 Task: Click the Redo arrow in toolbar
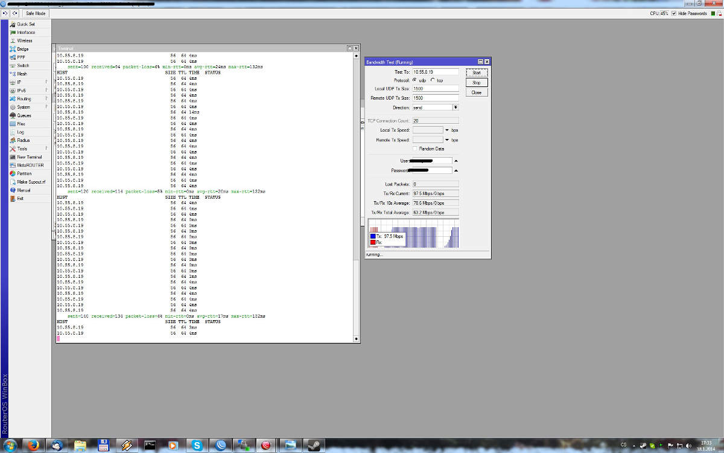coord(14,13)
